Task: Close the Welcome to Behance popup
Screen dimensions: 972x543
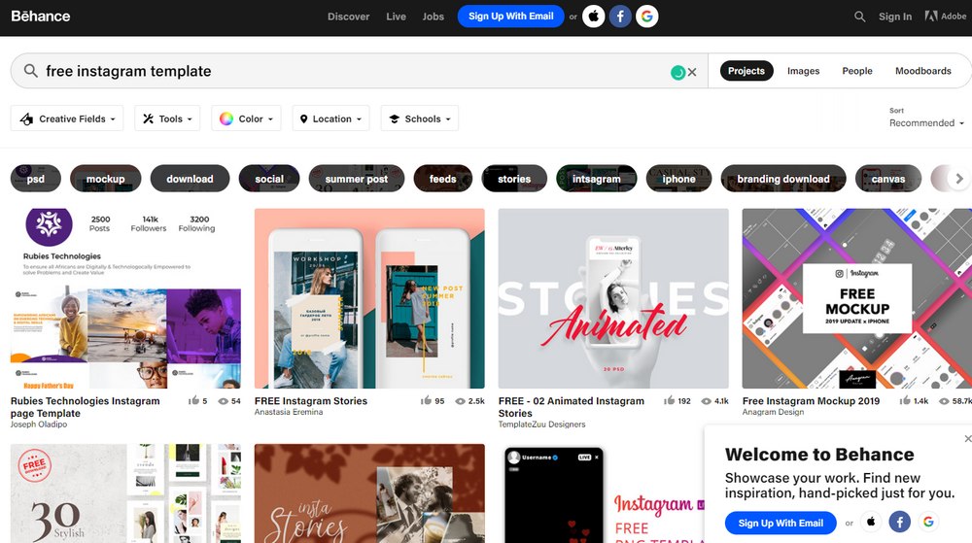Action: point(968,438)
